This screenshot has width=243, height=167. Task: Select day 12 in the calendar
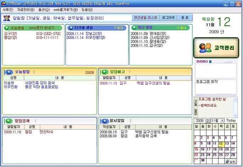tap(221, 144)
